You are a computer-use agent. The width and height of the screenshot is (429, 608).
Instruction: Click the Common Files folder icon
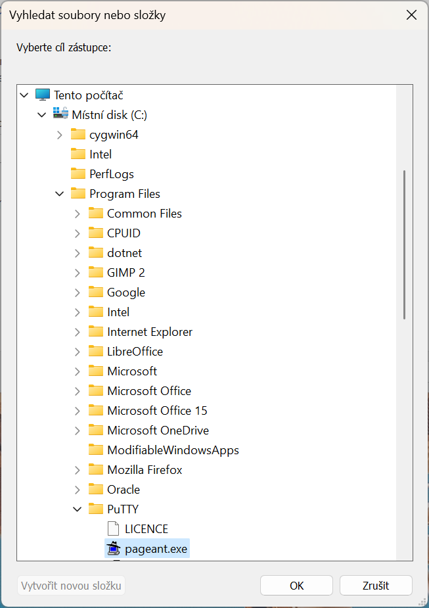96,213
